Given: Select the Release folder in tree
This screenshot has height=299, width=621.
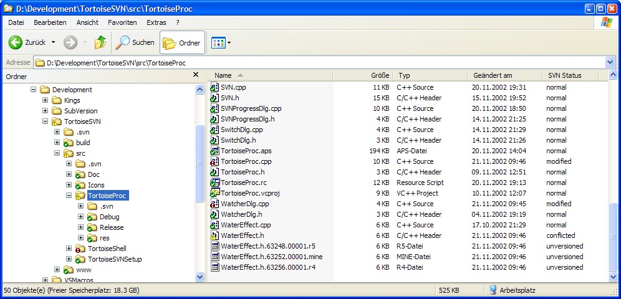Looking at the screenshot, I should 111,227.
